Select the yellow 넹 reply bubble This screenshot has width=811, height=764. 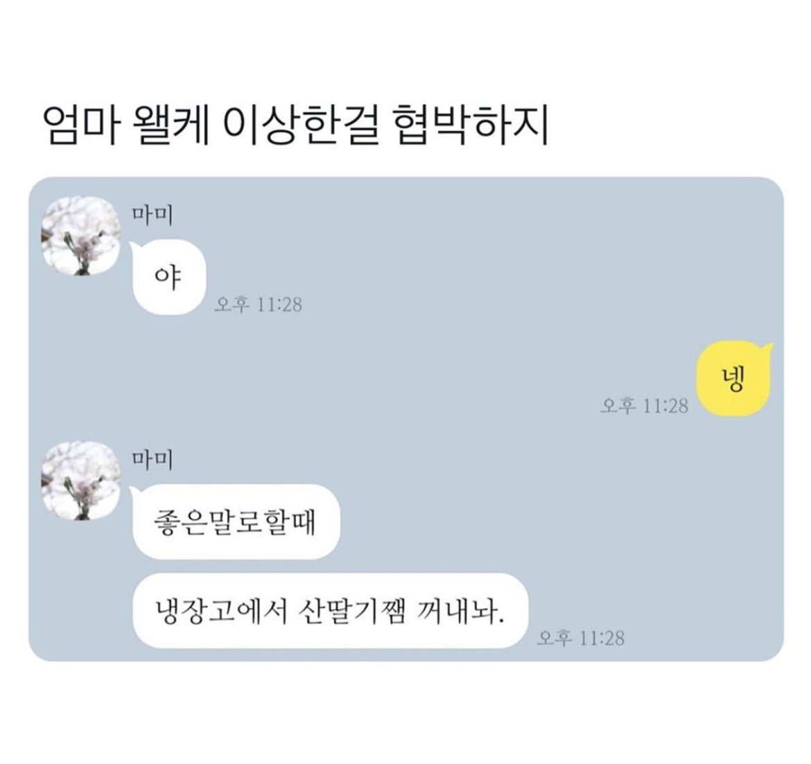pyautogui.click(x=734, y=378)
